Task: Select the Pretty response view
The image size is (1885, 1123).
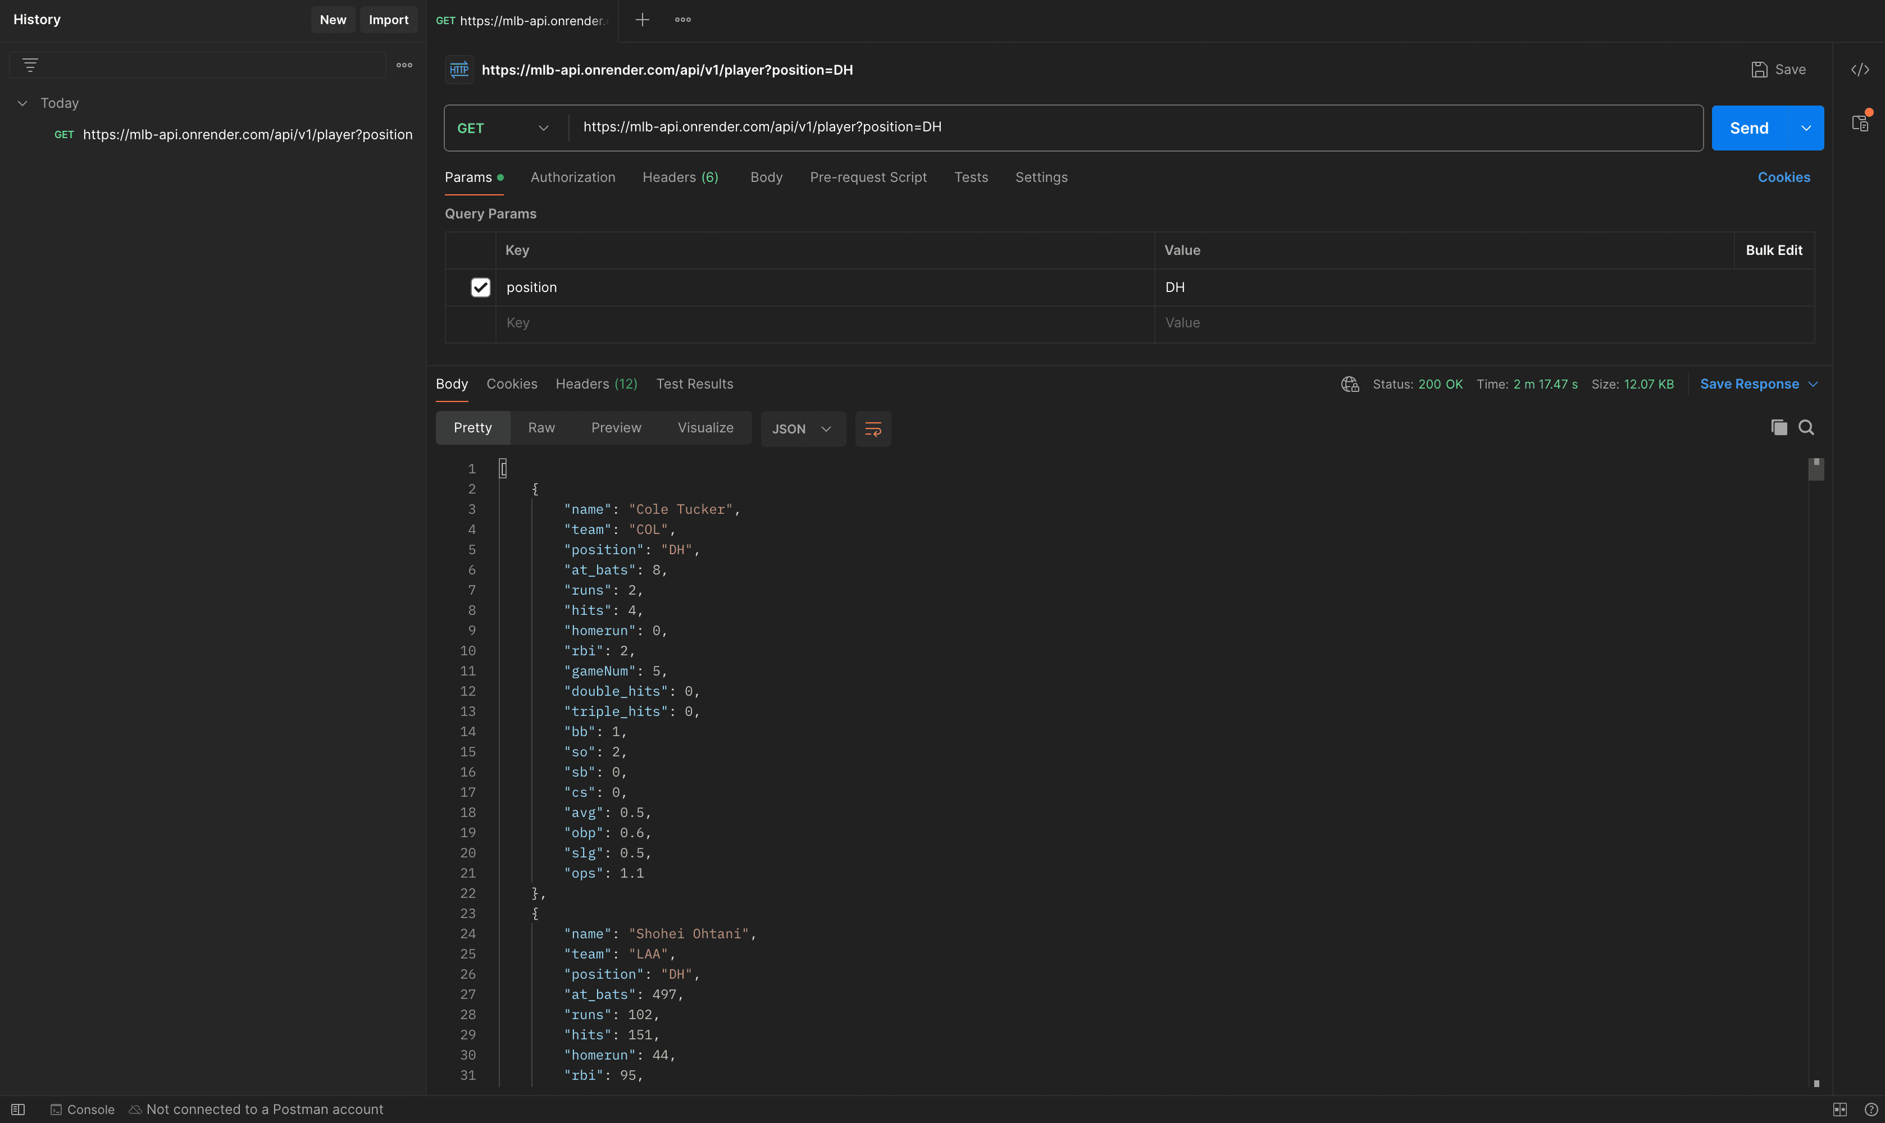Action: [472, 428]
